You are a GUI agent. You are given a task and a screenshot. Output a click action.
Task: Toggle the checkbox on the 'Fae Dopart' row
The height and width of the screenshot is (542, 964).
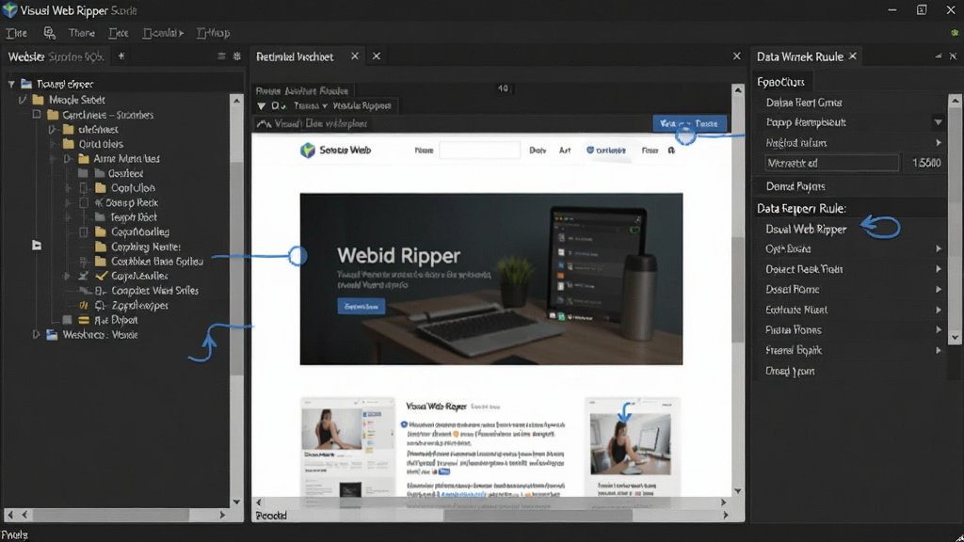68,320
